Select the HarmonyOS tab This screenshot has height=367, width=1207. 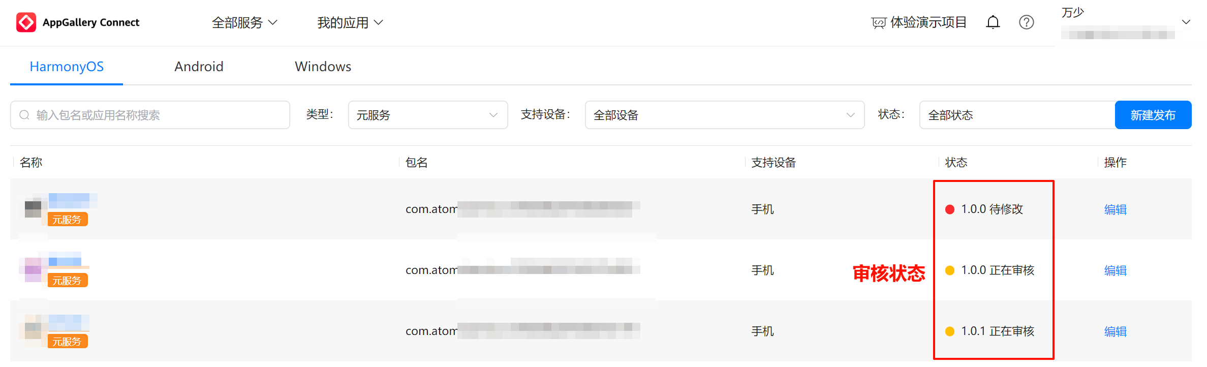click(x=67, y=67)
